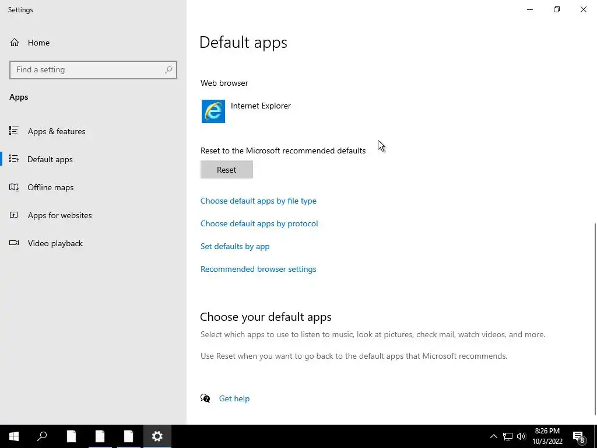Viewport: 597px width, 448px height.
Task: Click the Default apps page heading
Action: tap(243, 42)
